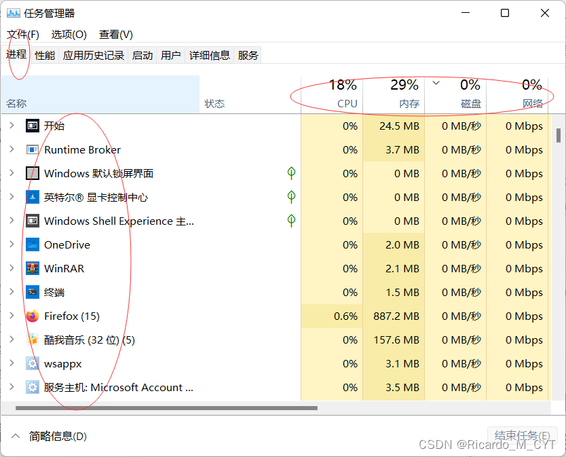The width and height of the screenshot is (566, 457).
Task: Maximize the Task Manager window
Action: point(505,13)
